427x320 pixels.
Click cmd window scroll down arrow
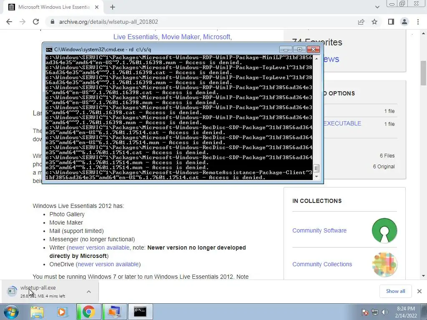(316, 177)
